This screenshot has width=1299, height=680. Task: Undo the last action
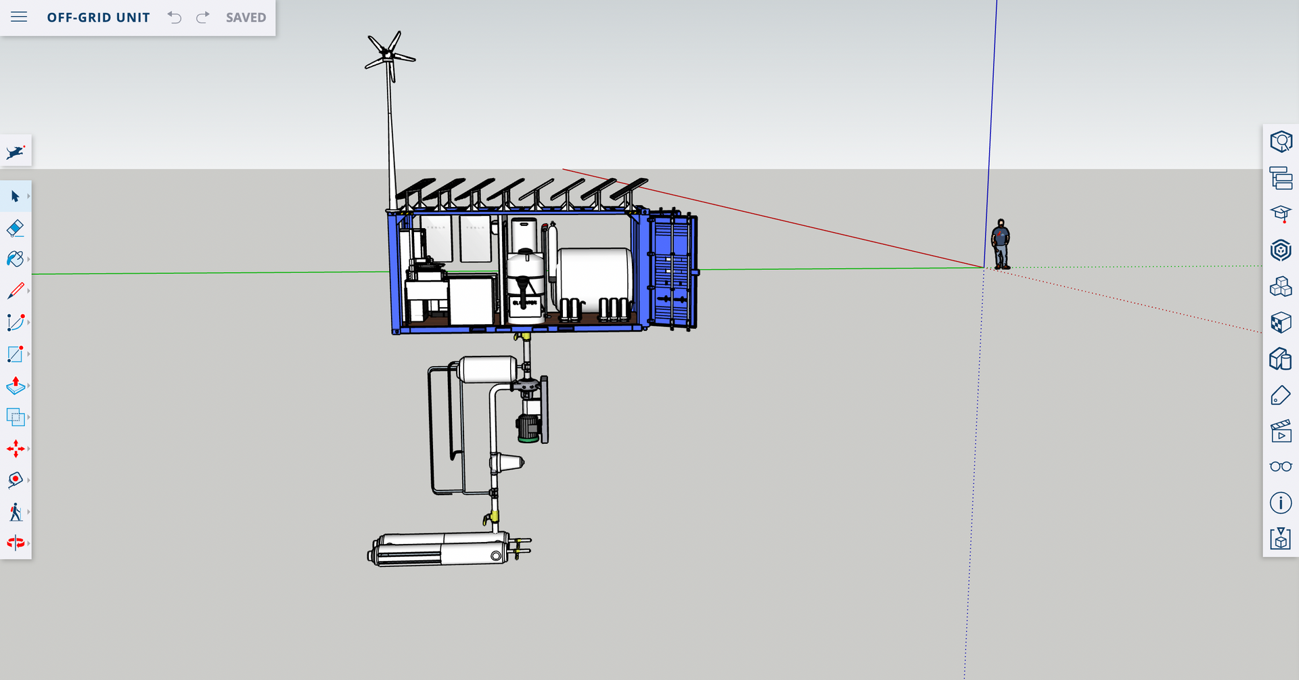[x=175, y=18]
